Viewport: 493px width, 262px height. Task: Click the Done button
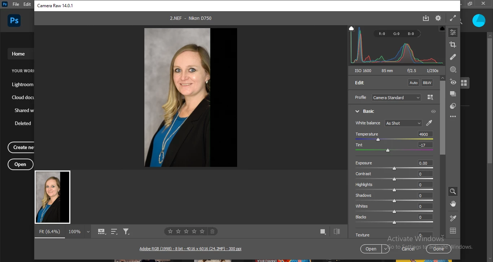point(439,249)
